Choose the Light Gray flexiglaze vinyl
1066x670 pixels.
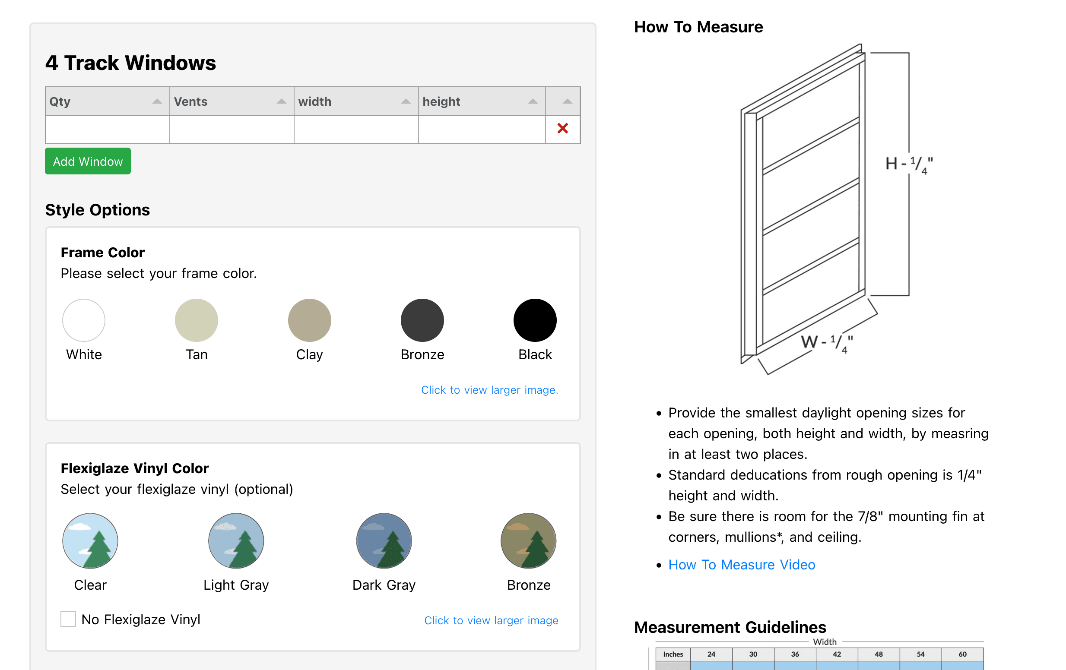coord(235,540)
